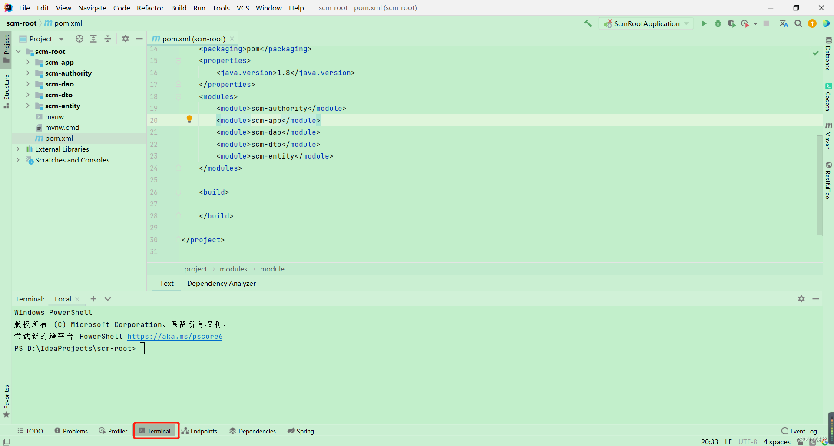Click the colorful plugin icon at top right

[x=826, y=23]
